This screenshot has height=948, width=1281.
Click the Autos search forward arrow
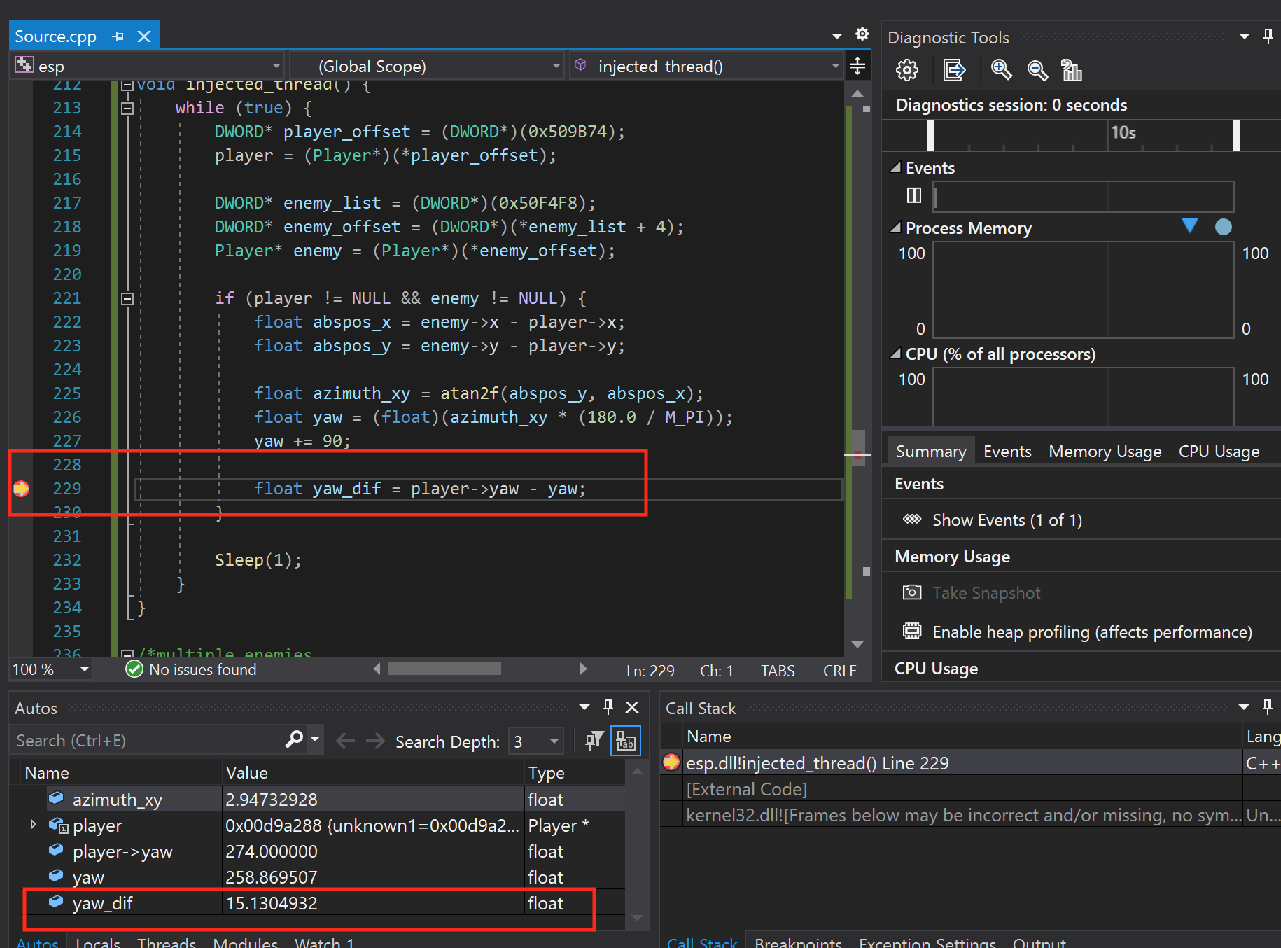pos(376,741)
